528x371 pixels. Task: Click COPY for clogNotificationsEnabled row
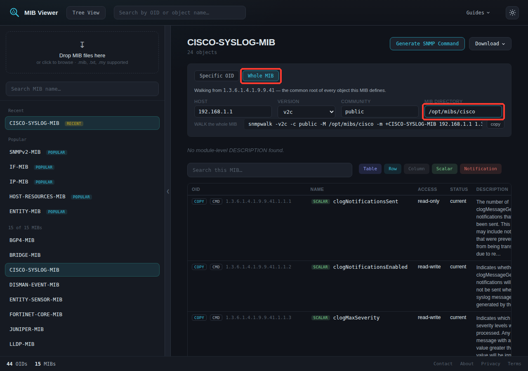pyautogui.click(x=199, y=267)
